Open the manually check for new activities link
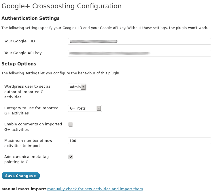214x194 pixels. point(95,189)
